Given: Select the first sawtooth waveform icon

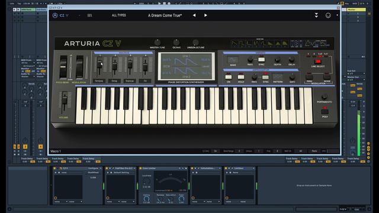Looking at the screenshot, I should click(x=235, y=43).
